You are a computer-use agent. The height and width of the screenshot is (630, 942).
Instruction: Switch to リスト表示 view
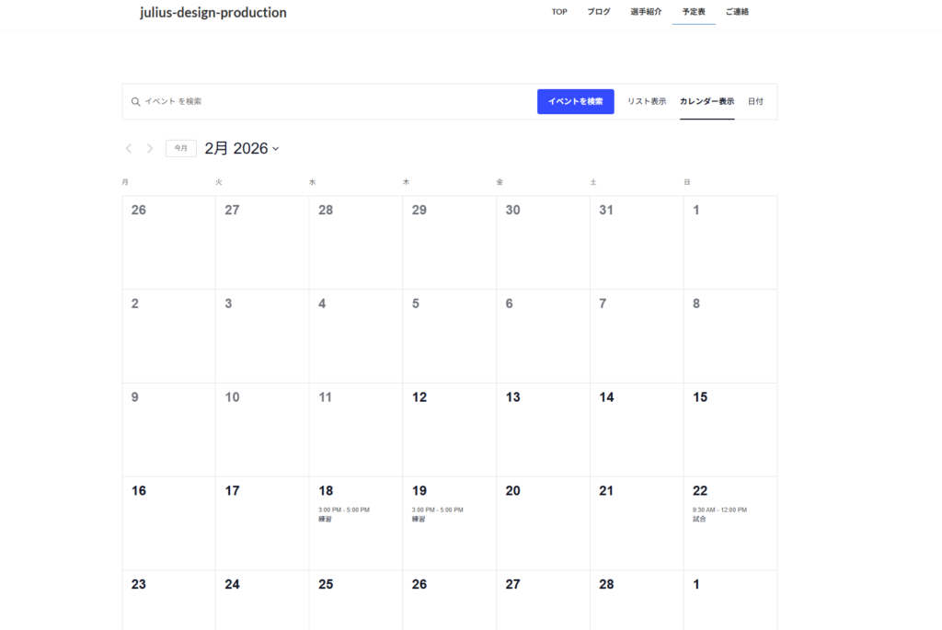647,101
